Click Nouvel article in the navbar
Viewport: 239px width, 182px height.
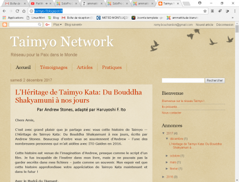click(205, 25)
